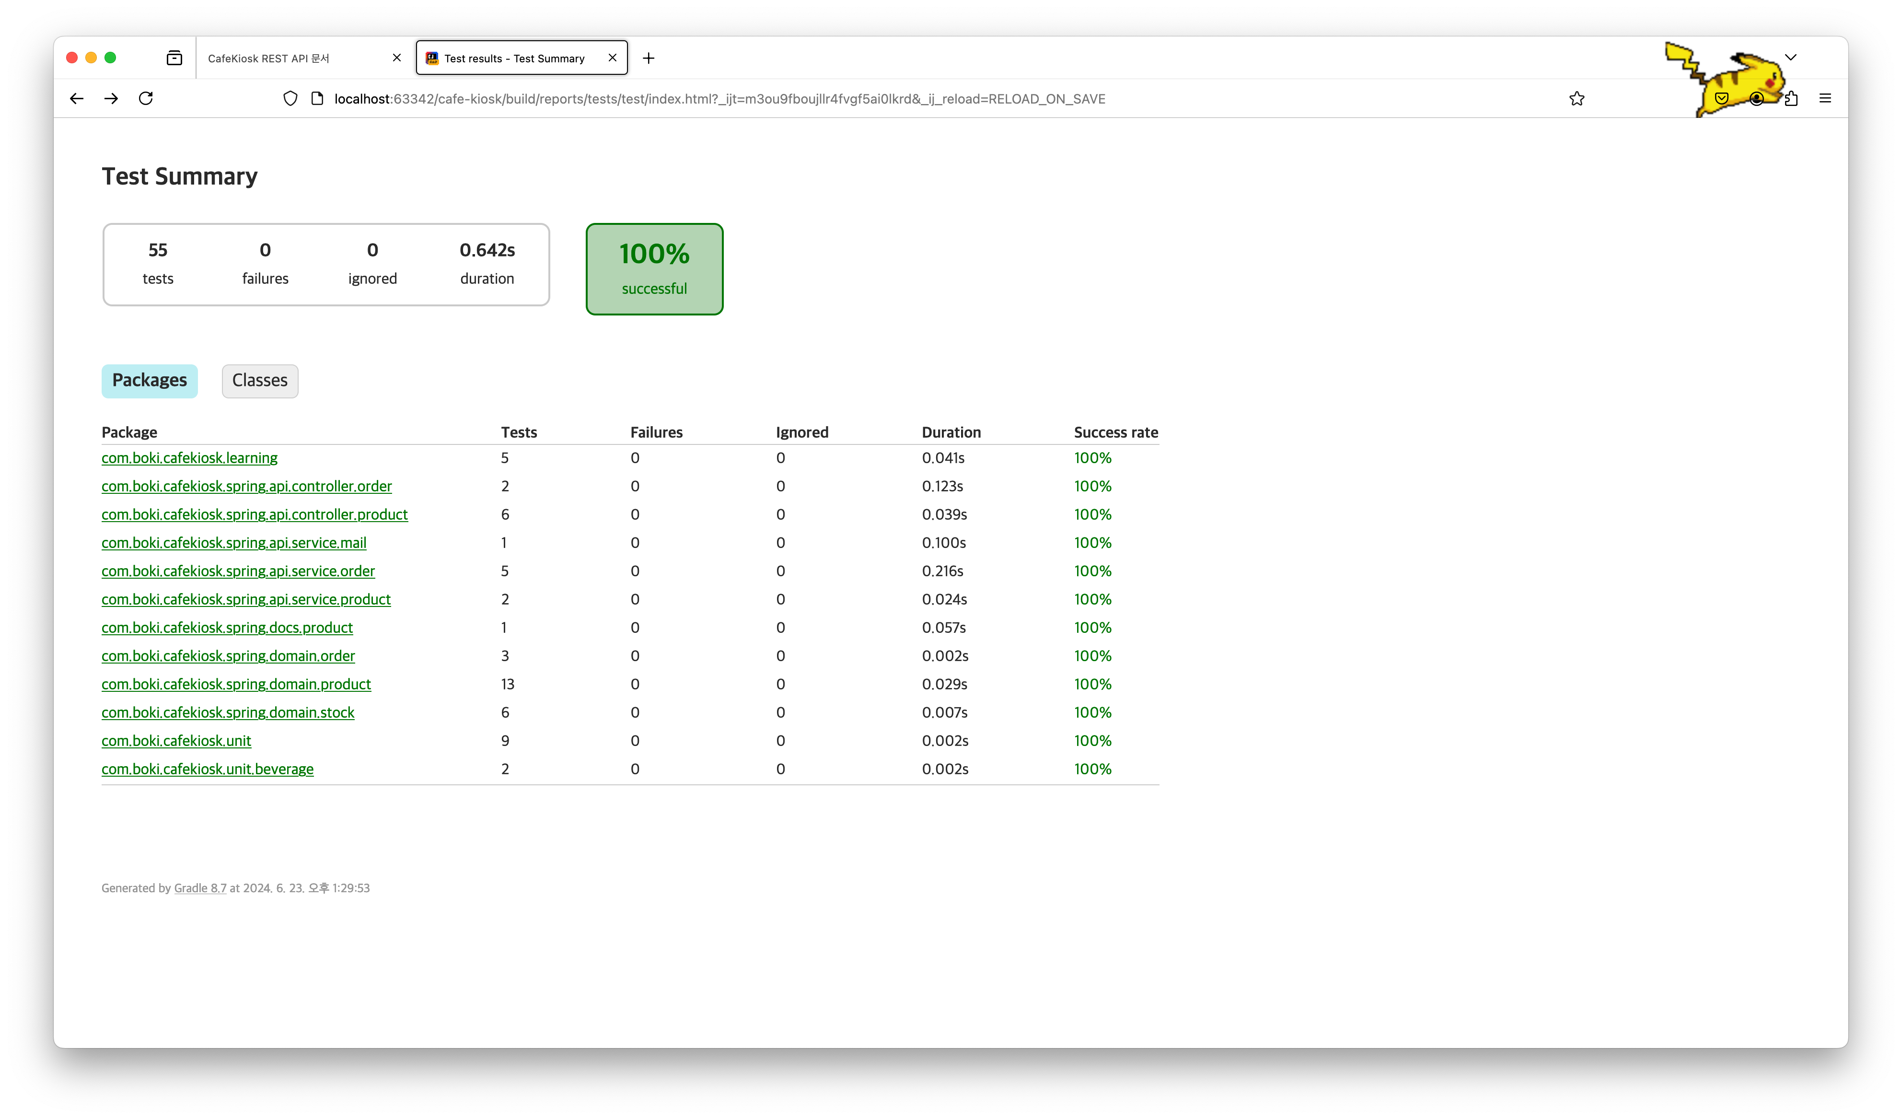Open com.boki.cafekiosk.spring.domain.product link
The height and width of the screenshot is (1119, 1902).
click(x=236, y=684)
